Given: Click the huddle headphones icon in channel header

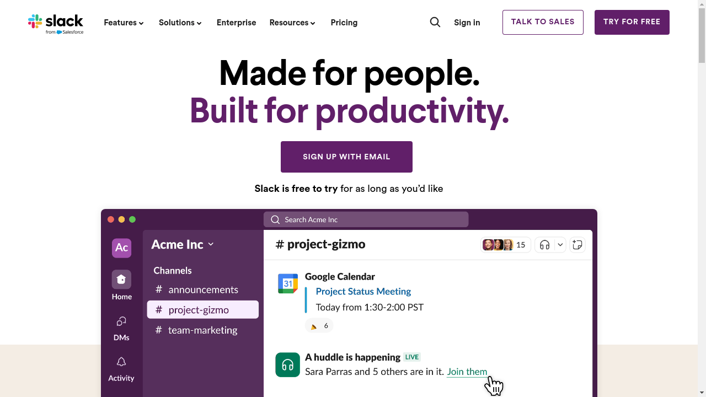Looking at the screenshot, I should tap(544, 245).
